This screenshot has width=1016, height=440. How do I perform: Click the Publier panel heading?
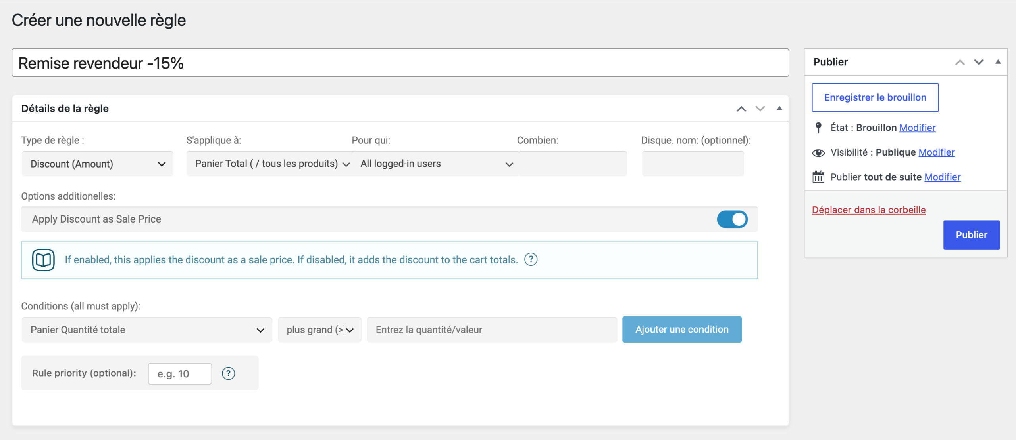(830, 62)
